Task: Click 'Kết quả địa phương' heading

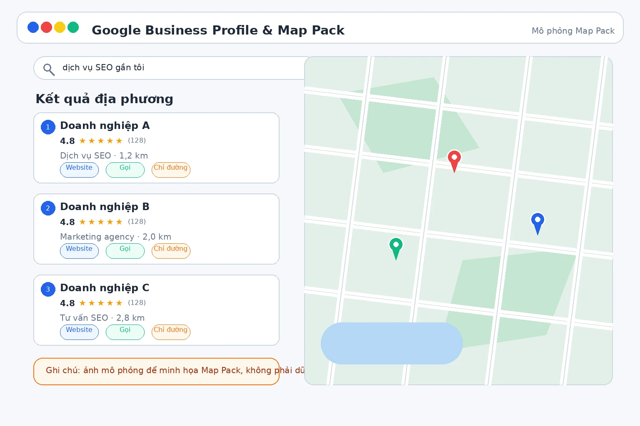Action: pos(105,99)
